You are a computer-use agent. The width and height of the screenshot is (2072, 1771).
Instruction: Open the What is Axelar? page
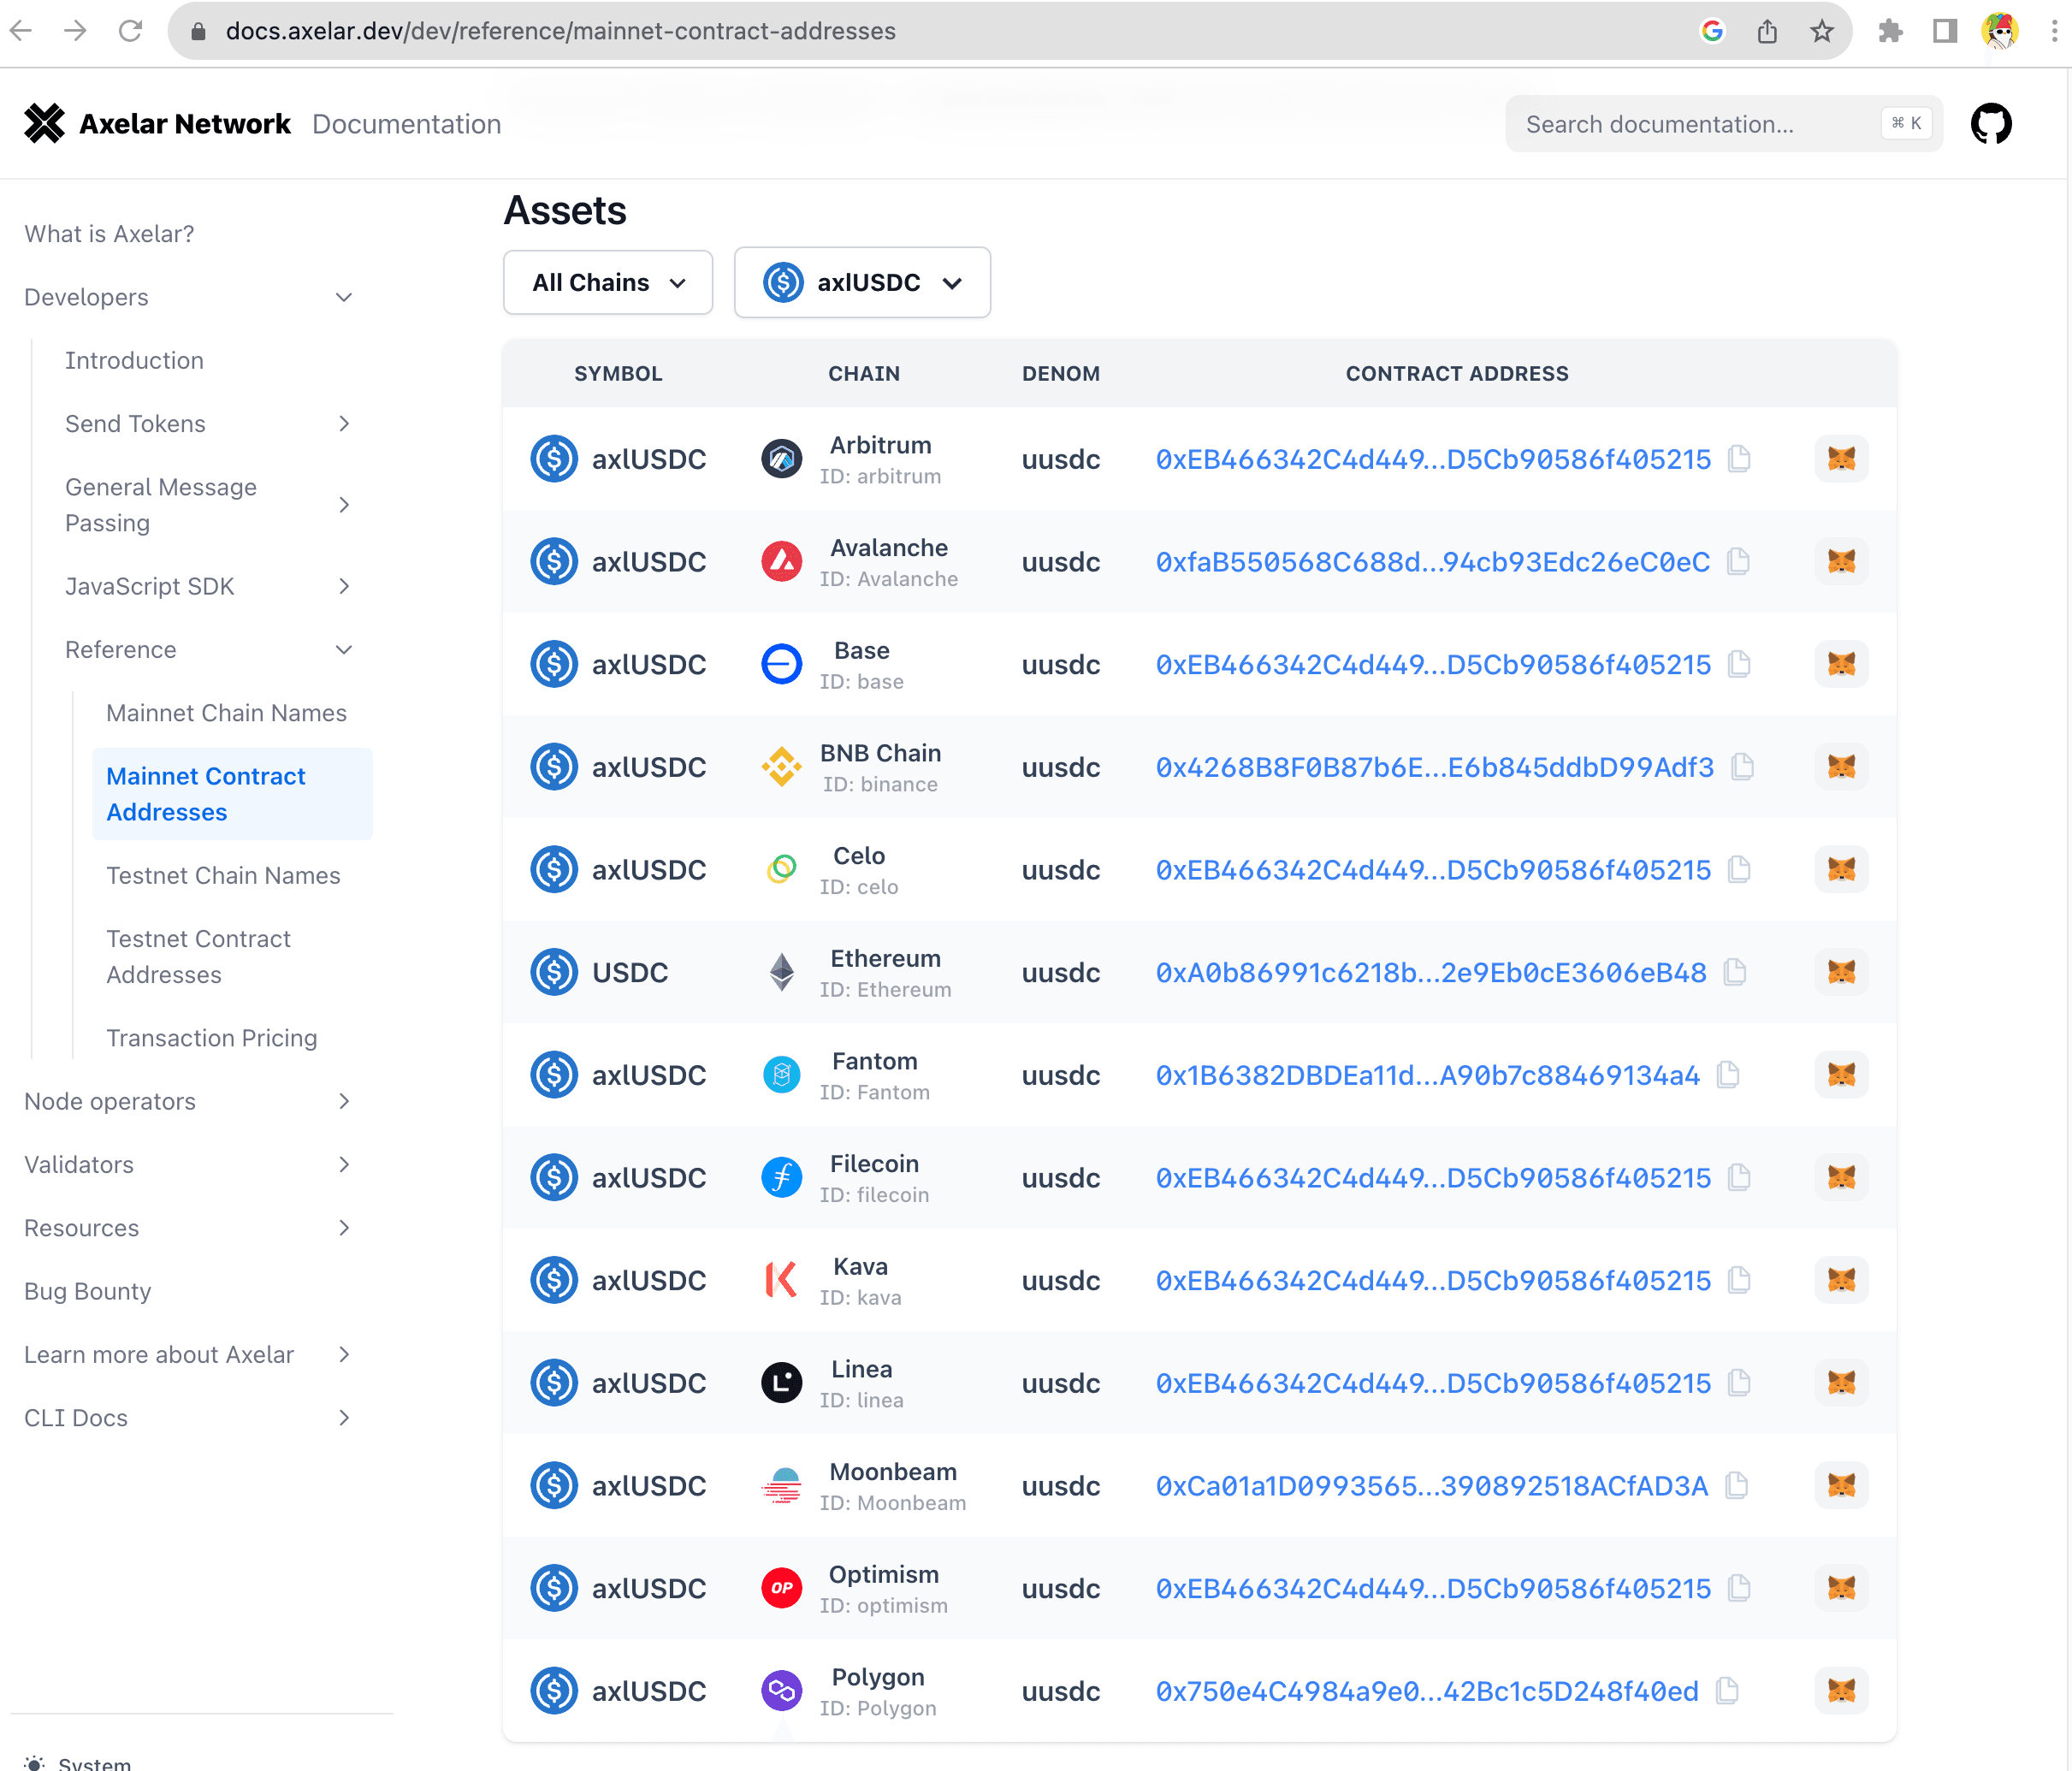pos(109,234)
